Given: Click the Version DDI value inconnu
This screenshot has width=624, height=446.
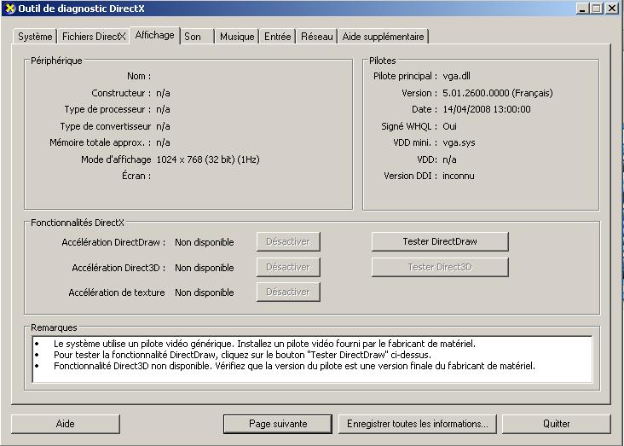Looking at the screenshot, I should coord(459,176).
